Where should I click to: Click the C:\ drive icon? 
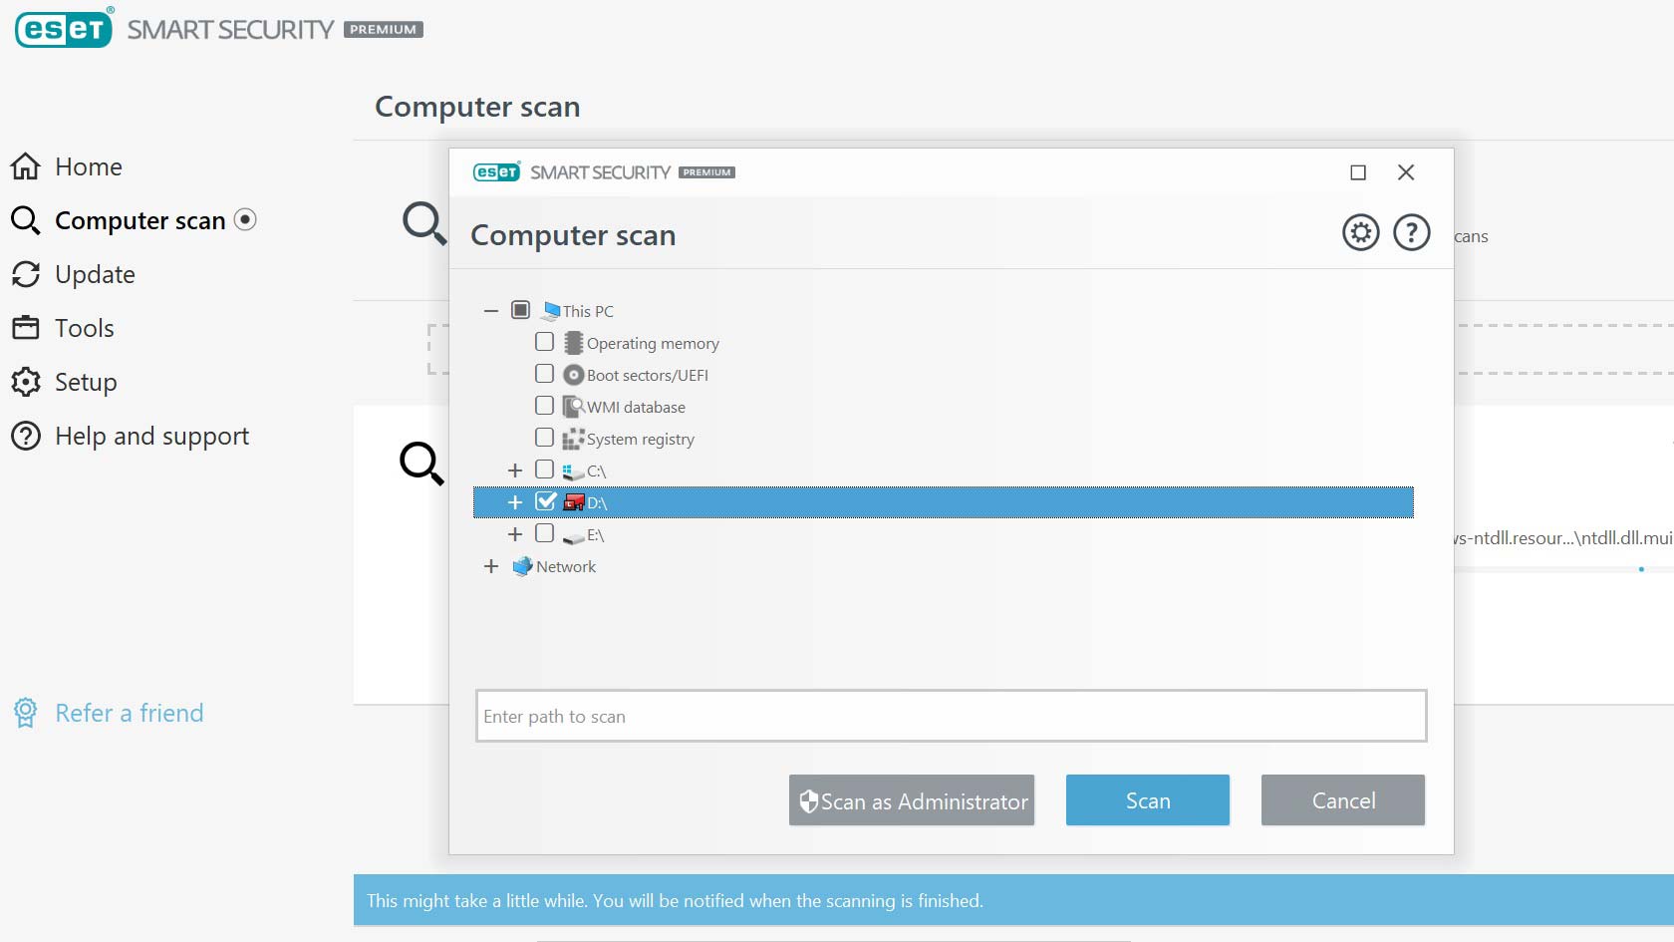point(573,471)
